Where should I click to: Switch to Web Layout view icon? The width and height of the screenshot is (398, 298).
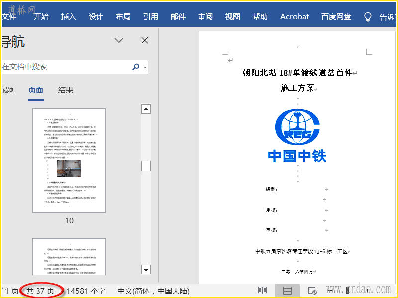(x=312, y=291)
